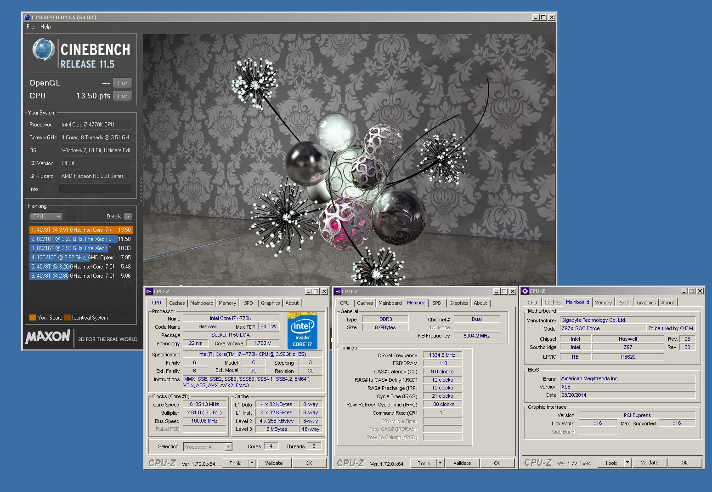712x492 pixels.
Task: Click Validate in Memory CPU-Z window
Action: (462, 463)
